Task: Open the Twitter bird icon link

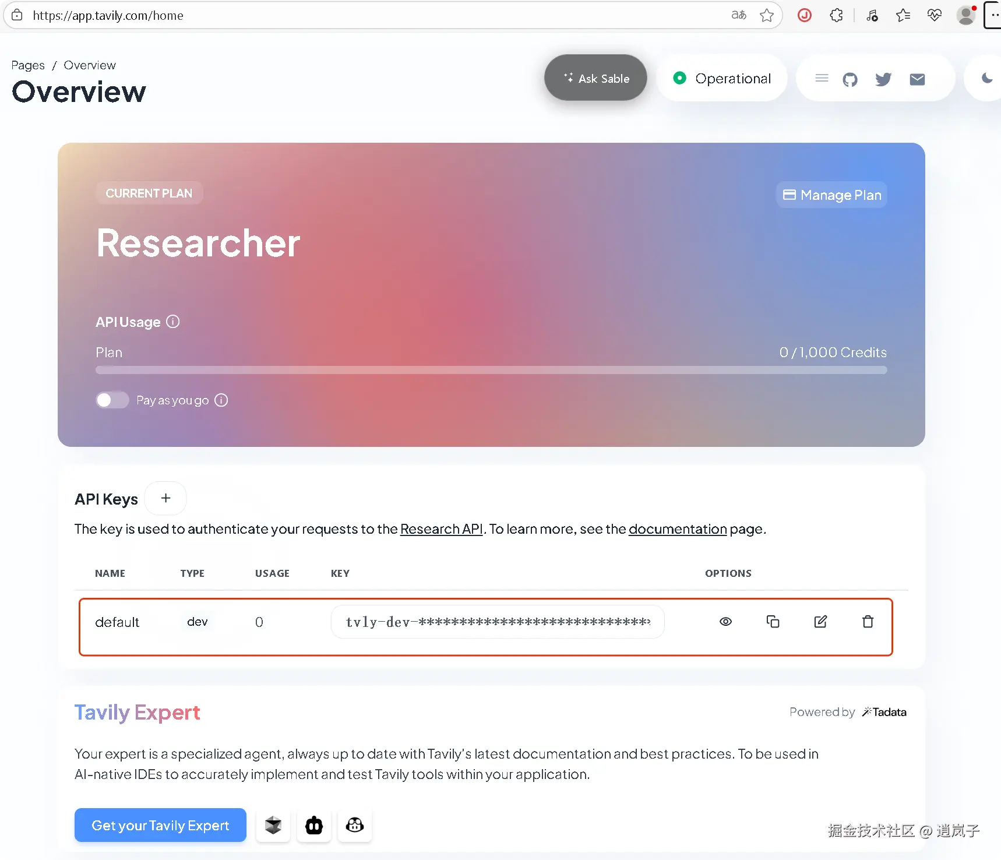Action: (x=883, y=79)
